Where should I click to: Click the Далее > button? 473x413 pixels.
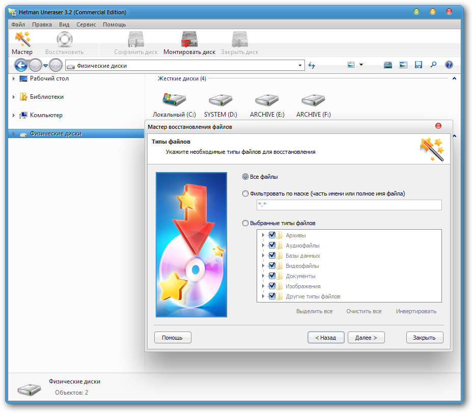point(366,338)
